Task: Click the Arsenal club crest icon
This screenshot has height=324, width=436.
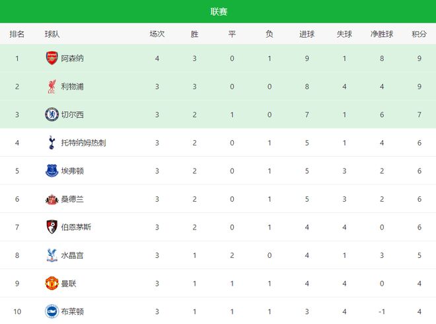Action: click(52, 58)
